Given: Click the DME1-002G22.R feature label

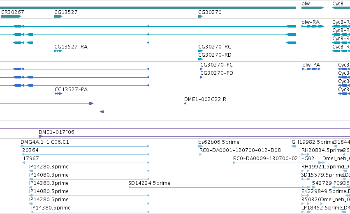Looking at the screenshot, I should pos(205,99).
